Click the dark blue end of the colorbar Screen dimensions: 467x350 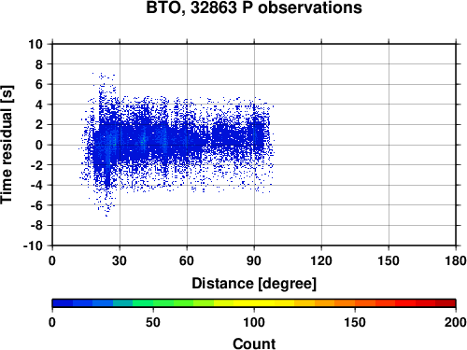pos(63,303)
